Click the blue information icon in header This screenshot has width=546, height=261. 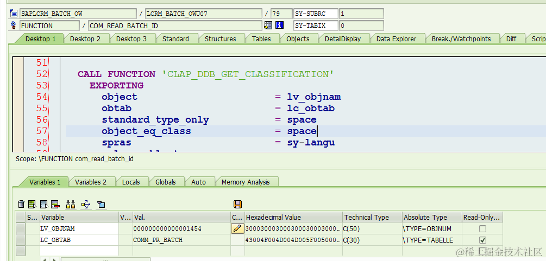click(279, 25)
